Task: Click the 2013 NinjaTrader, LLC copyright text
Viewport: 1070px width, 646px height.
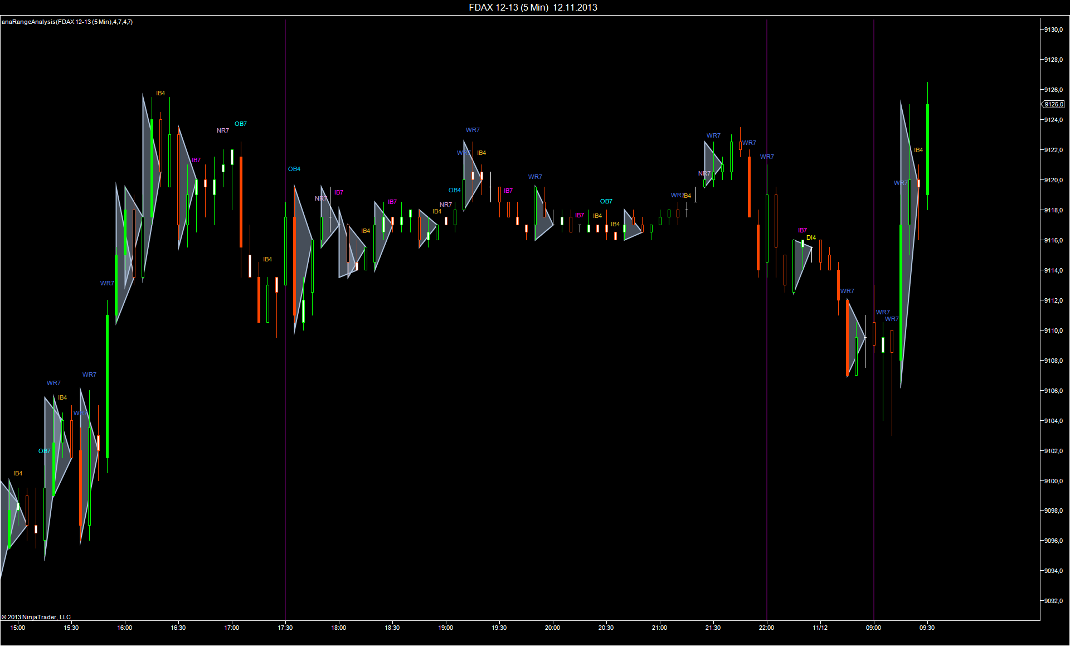Action: pos(36,617)
